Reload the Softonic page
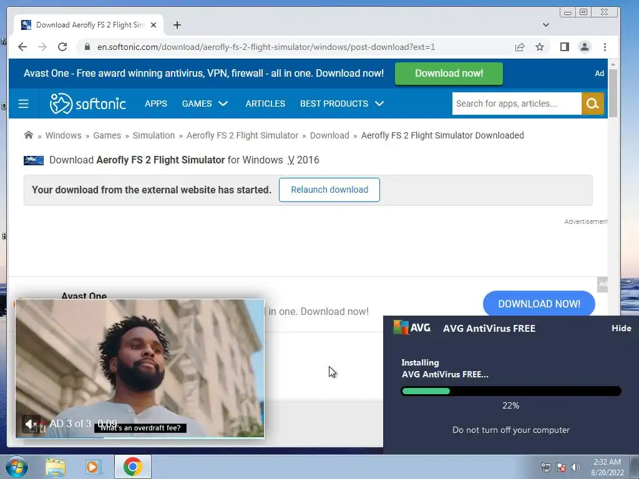 tap(62, 47)
